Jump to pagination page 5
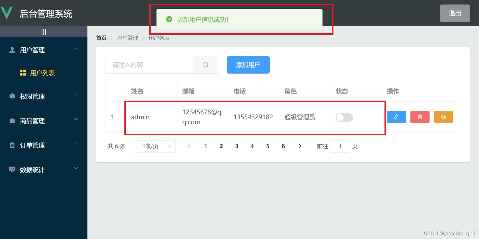The image size is (479, 239). 268,146
